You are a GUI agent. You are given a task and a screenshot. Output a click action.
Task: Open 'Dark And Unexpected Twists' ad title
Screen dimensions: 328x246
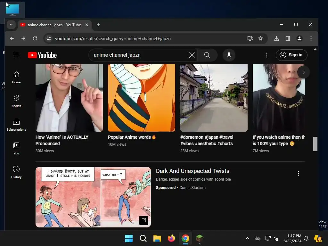click(193, 171)
